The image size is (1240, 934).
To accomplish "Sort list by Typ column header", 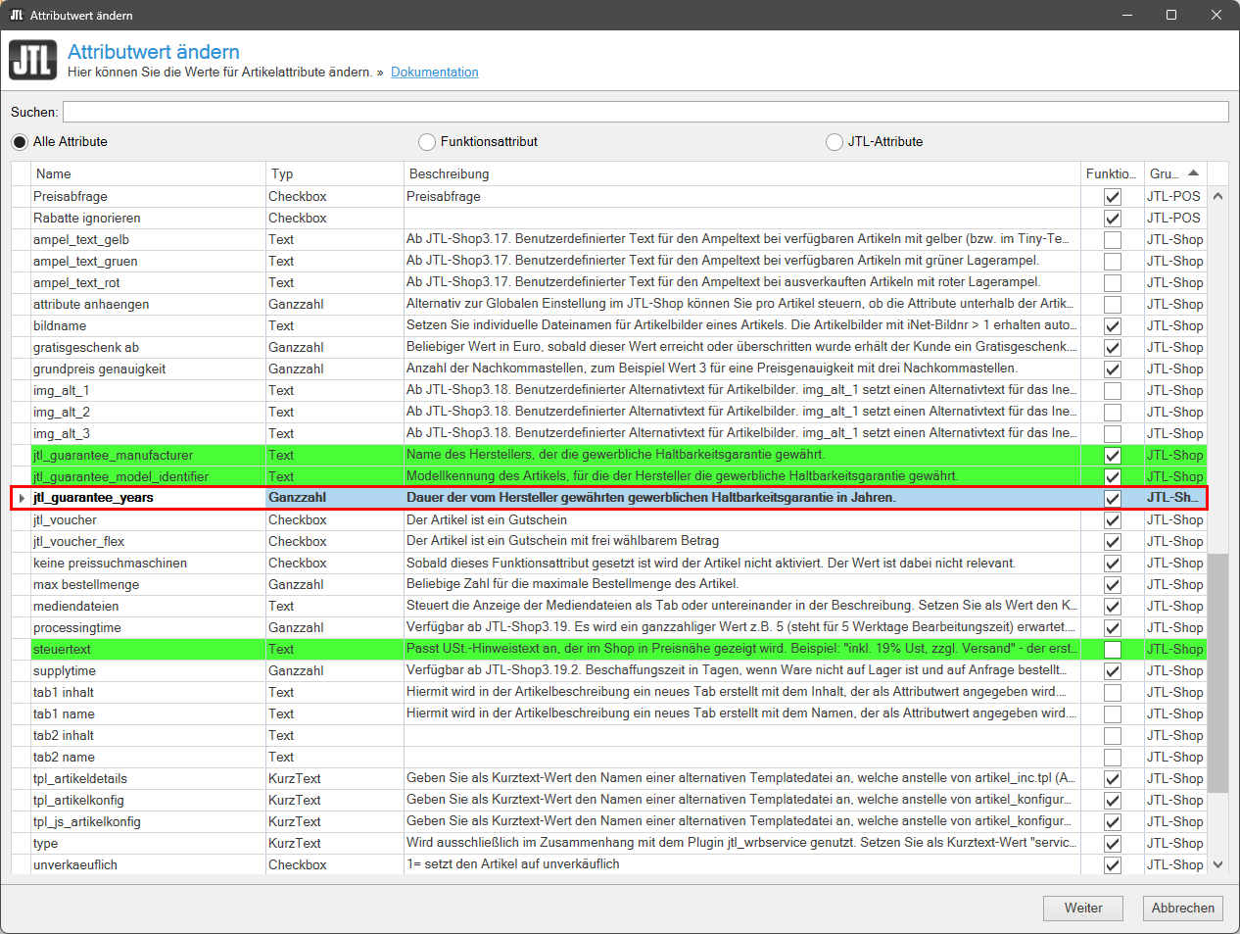I will 335,173.
